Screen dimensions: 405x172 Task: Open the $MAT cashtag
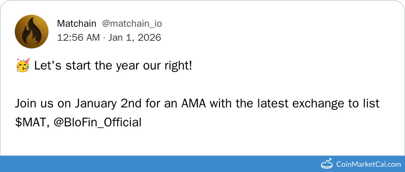30,123
